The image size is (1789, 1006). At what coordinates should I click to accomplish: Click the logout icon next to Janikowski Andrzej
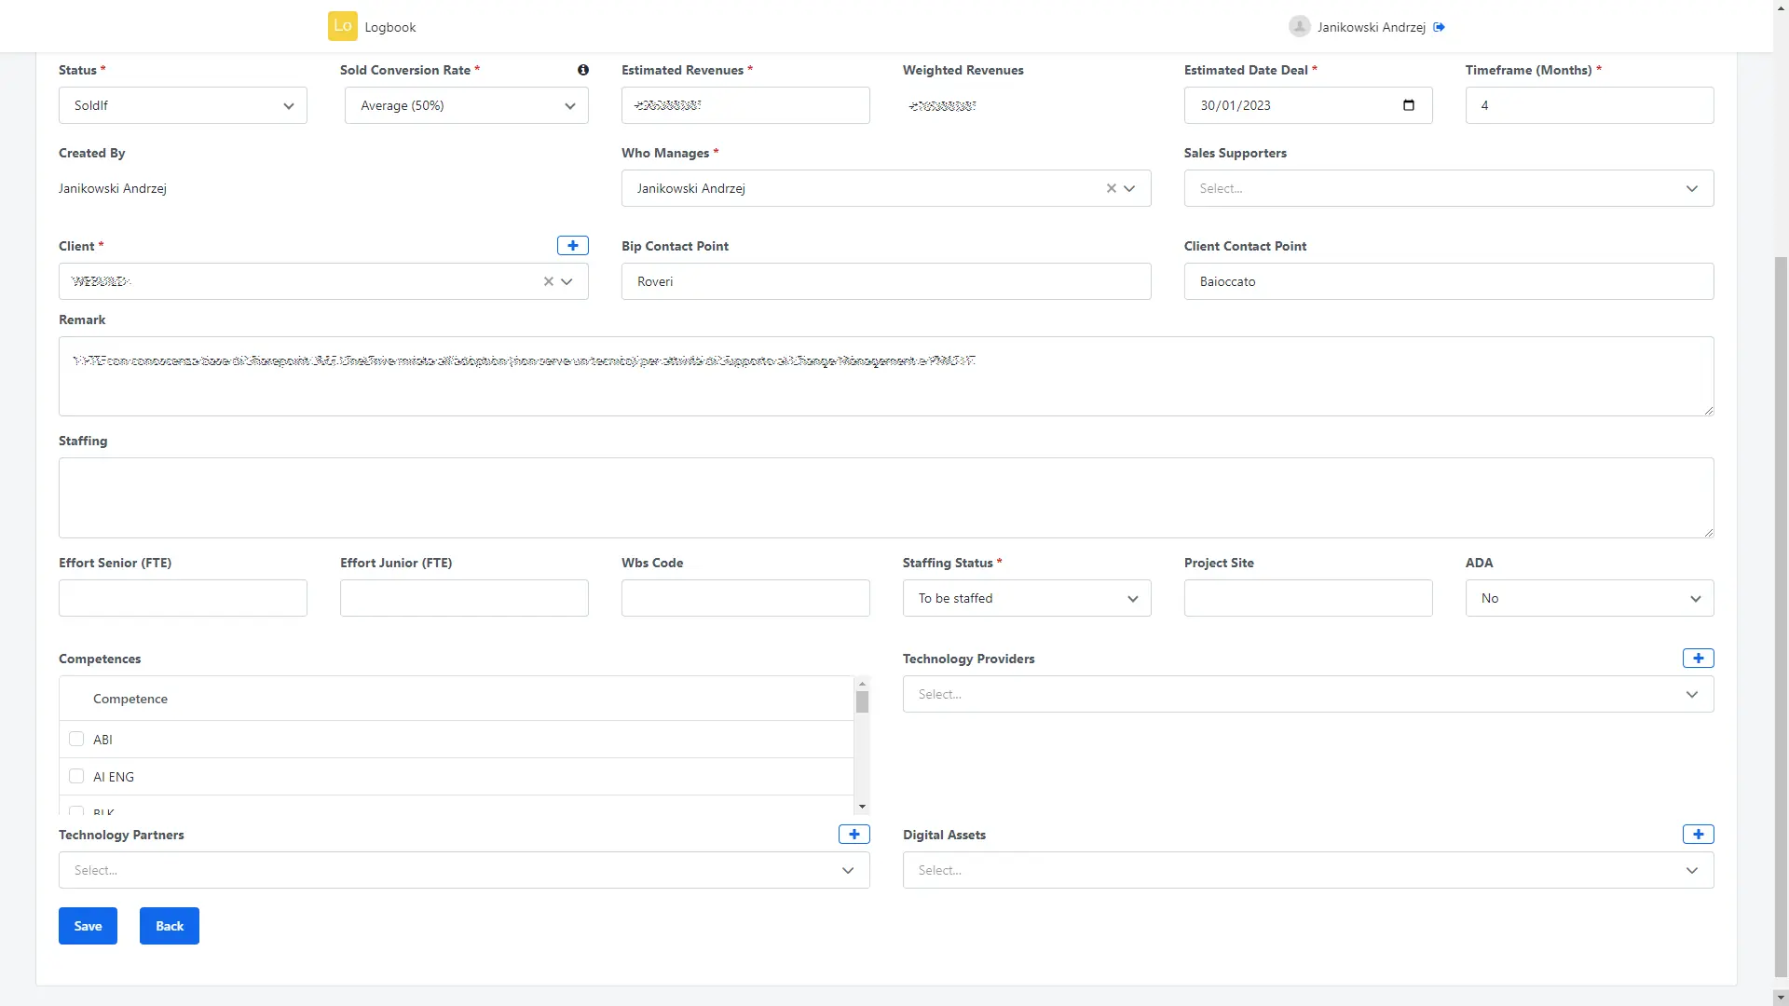coord(1440,27)
